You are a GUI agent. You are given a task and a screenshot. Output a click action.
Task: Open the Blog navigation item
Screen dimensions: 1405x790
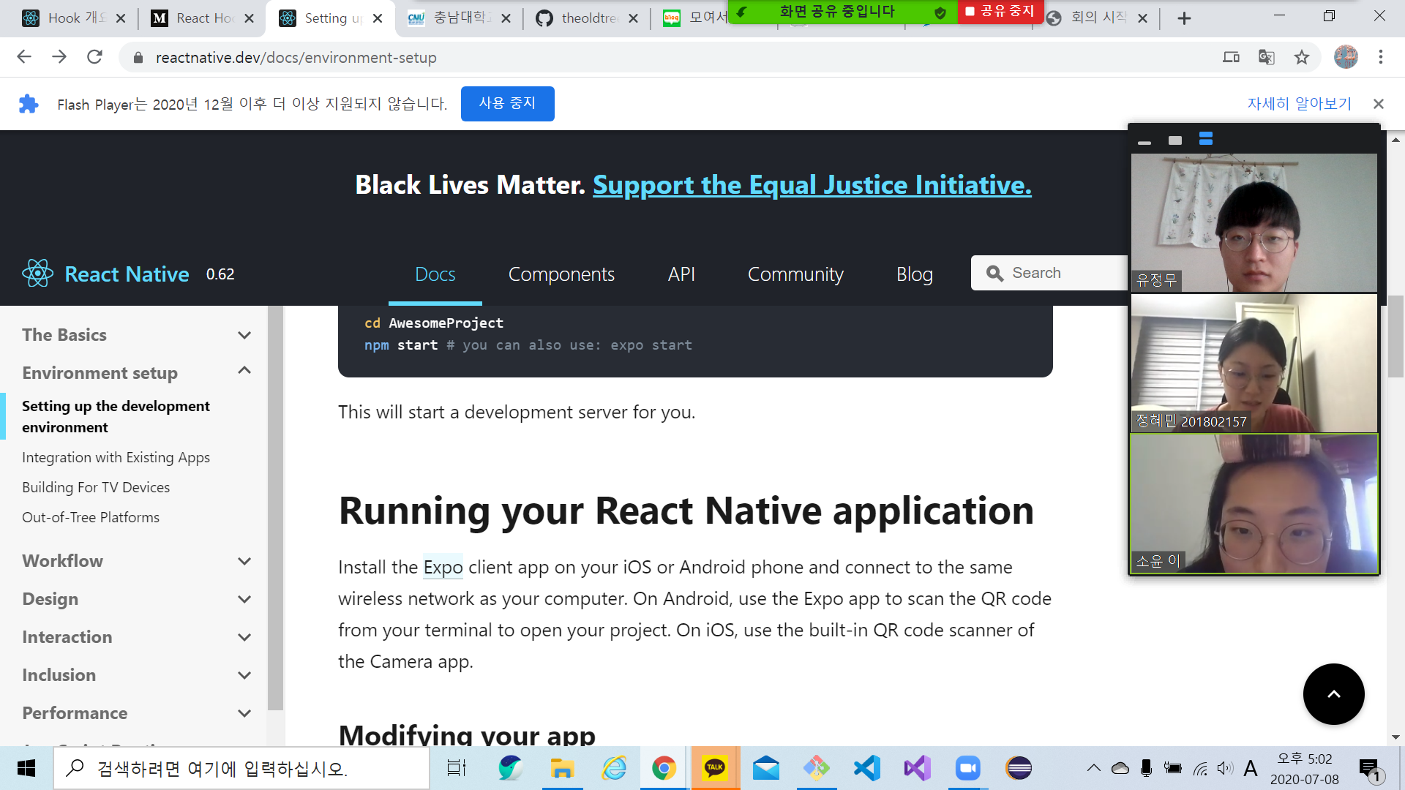(915, 274)
